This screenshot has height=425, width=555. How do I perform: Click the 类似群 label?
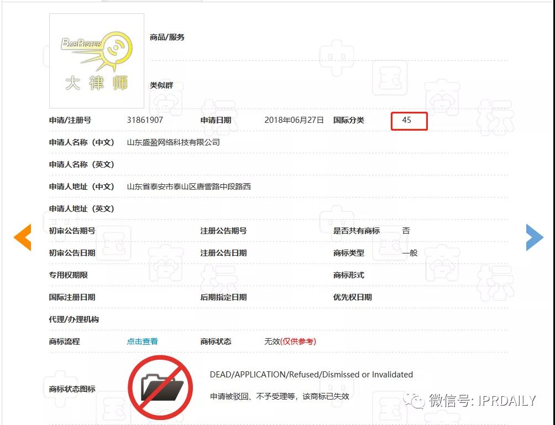161,85
